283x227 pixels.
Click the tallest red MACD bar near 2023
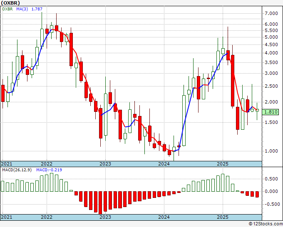tap(101, 202)
